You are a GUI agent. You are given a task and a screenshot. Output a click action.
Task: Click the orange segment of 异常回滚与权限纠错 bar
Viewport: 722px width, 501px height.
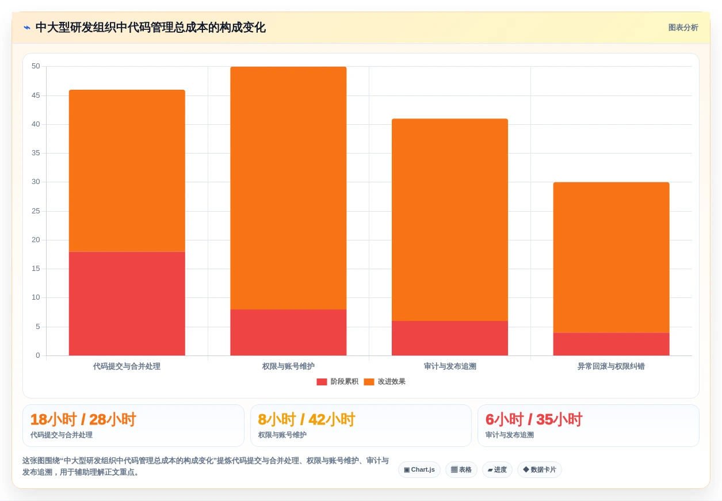612,258
